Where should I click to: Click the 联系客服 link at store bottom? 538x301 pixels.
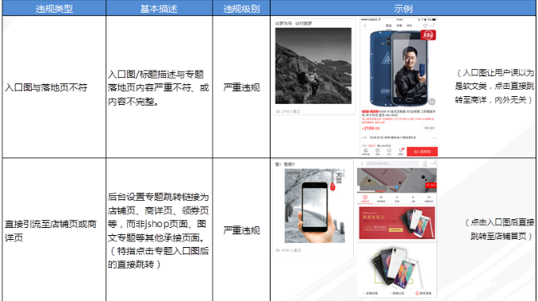[x=424, y=293]
